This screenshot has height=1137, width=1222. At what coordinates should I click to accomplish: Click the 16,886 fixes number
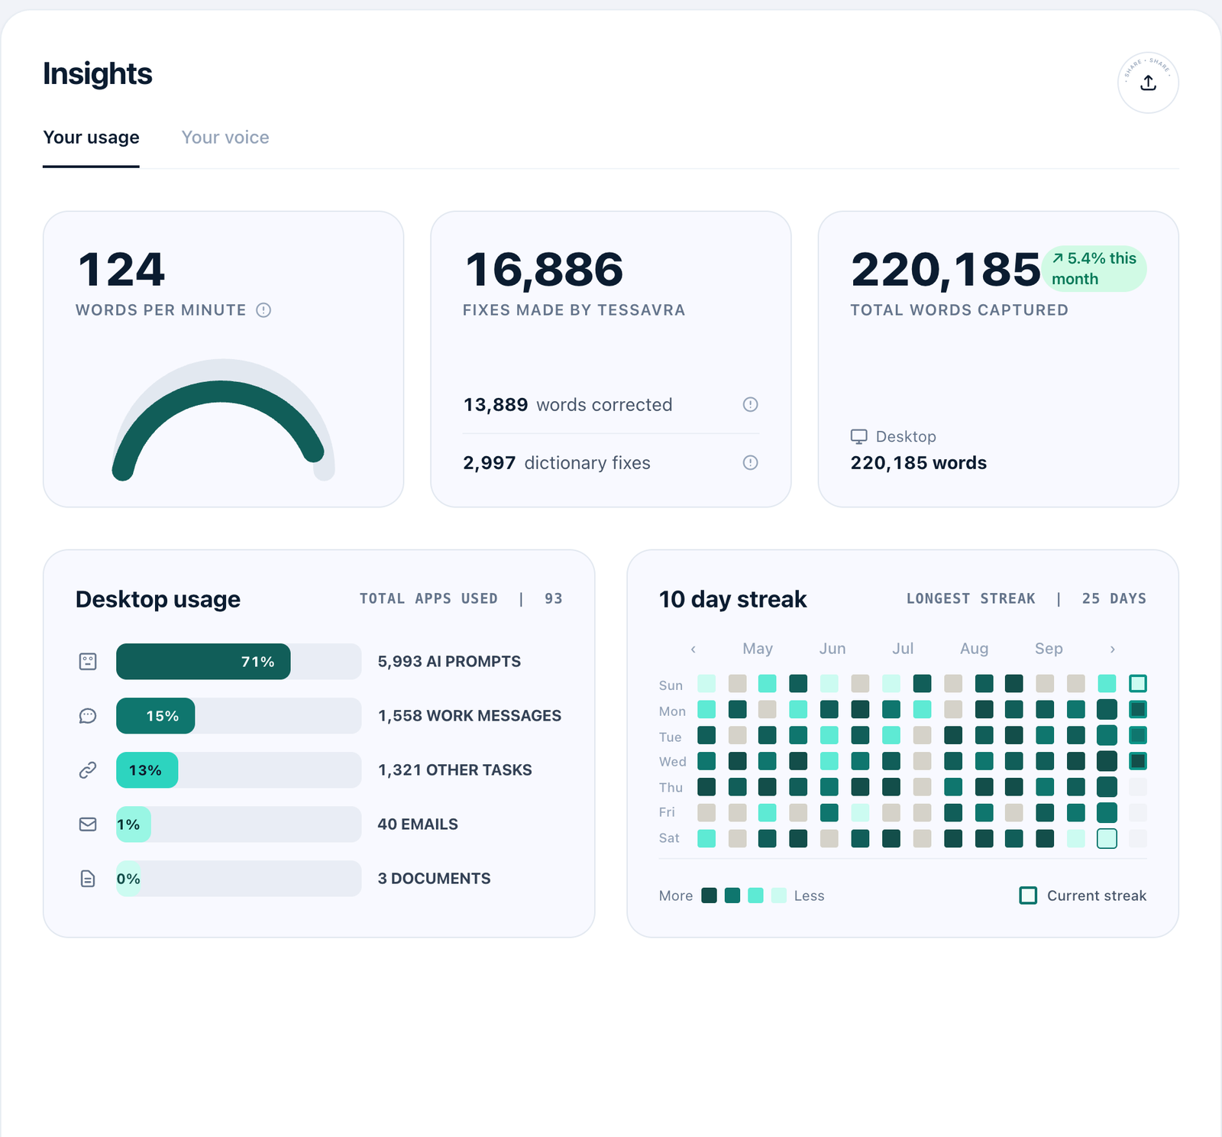pyautogui.click(x=545, y=270)
